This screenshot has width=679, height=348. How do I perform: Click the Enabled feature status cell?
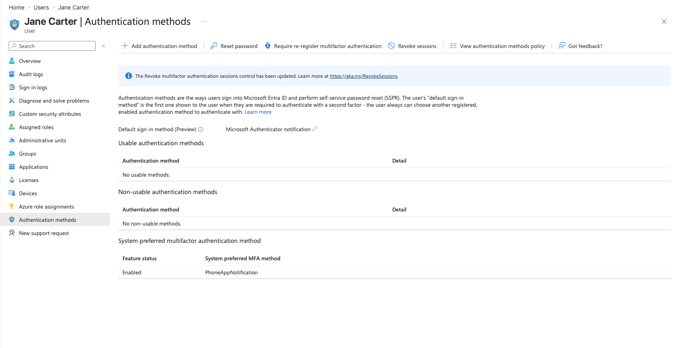pos(132,272)
